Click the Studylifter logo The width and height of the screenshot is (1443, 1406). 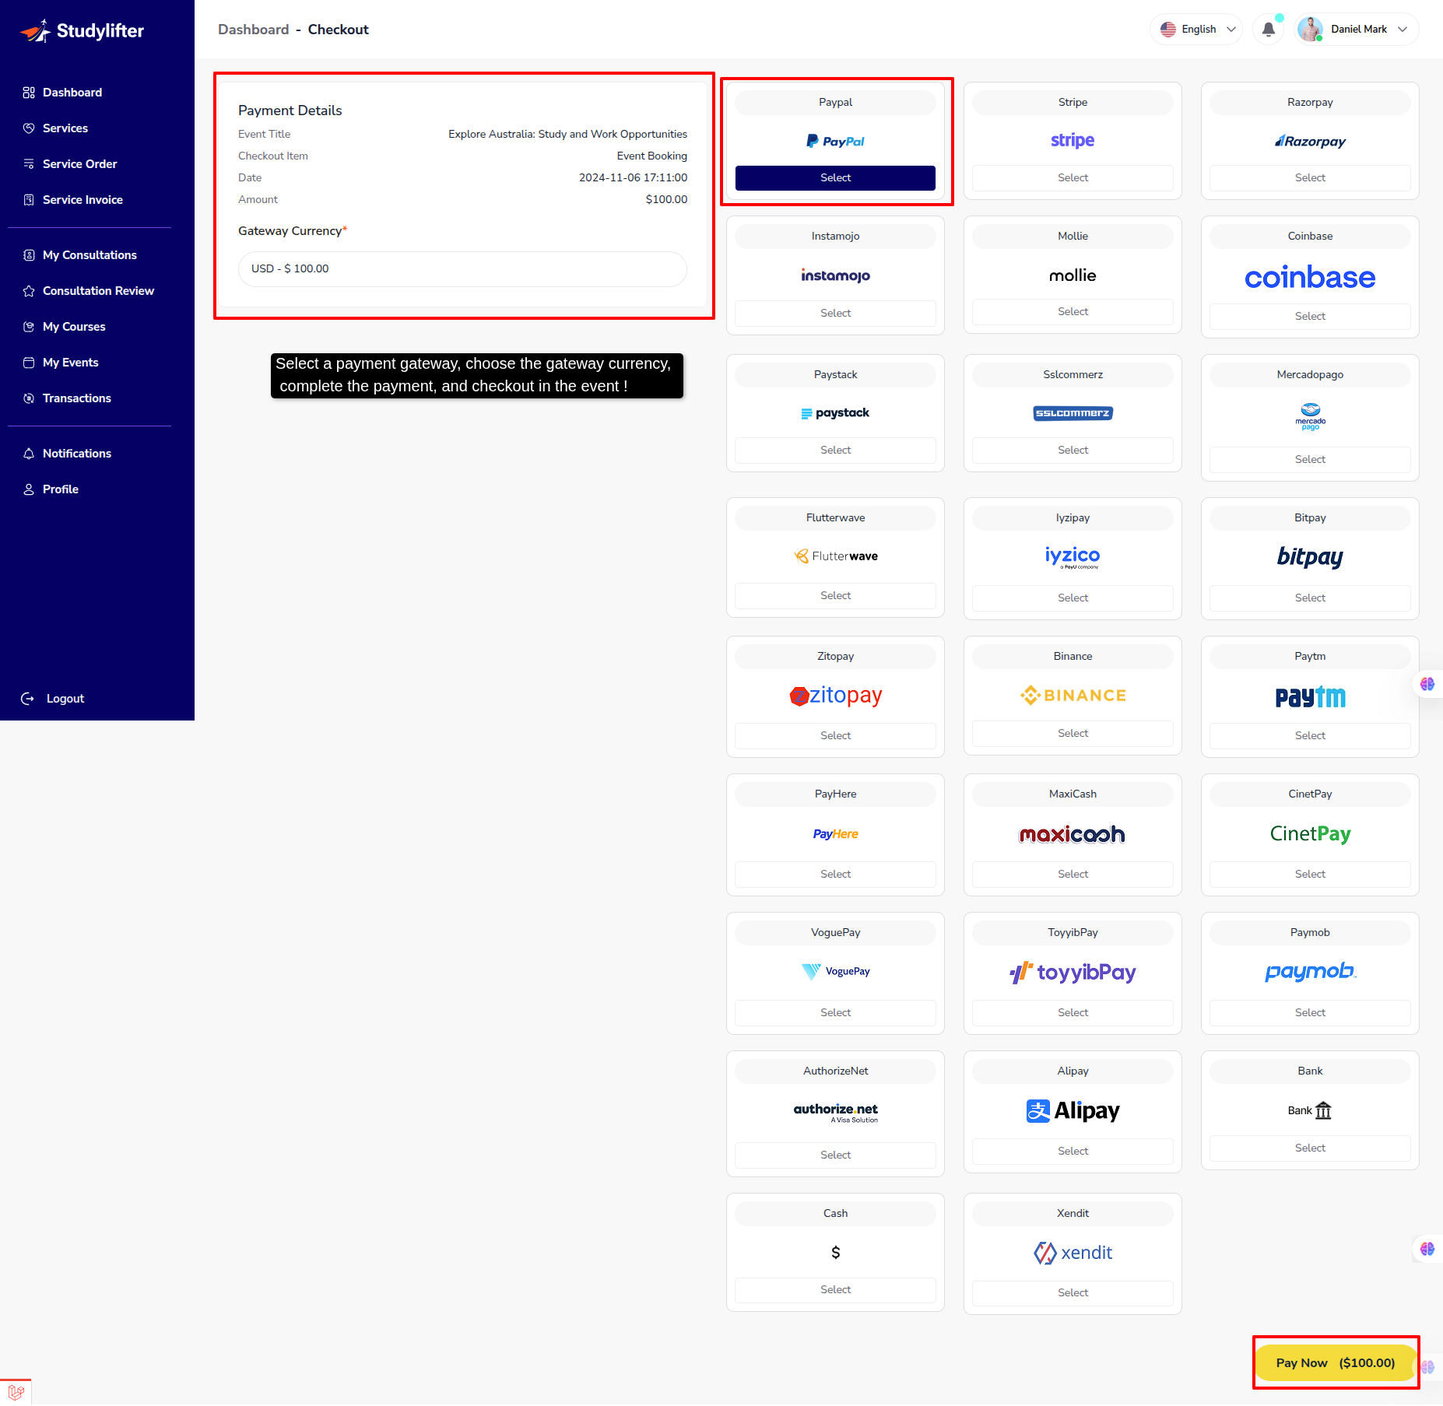pos(82,30)
